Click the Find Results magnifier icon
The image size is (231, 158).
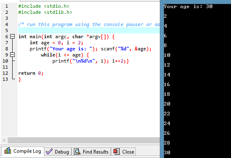pyautogui.click(x=77, y=152)
